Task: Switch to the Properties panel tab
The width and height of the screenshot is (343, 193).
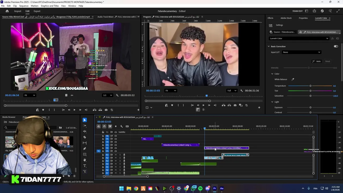Action: pos(303,18)
